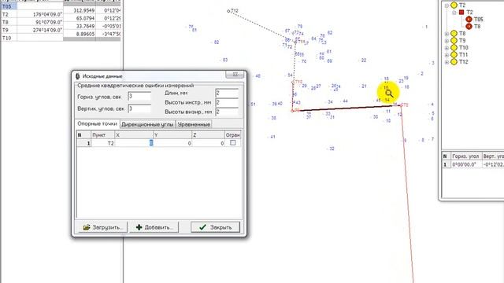The width and height of the screenshot is (504, 283).
Task: Click the Z coordinate cell for T2
Action: (208, 143)
